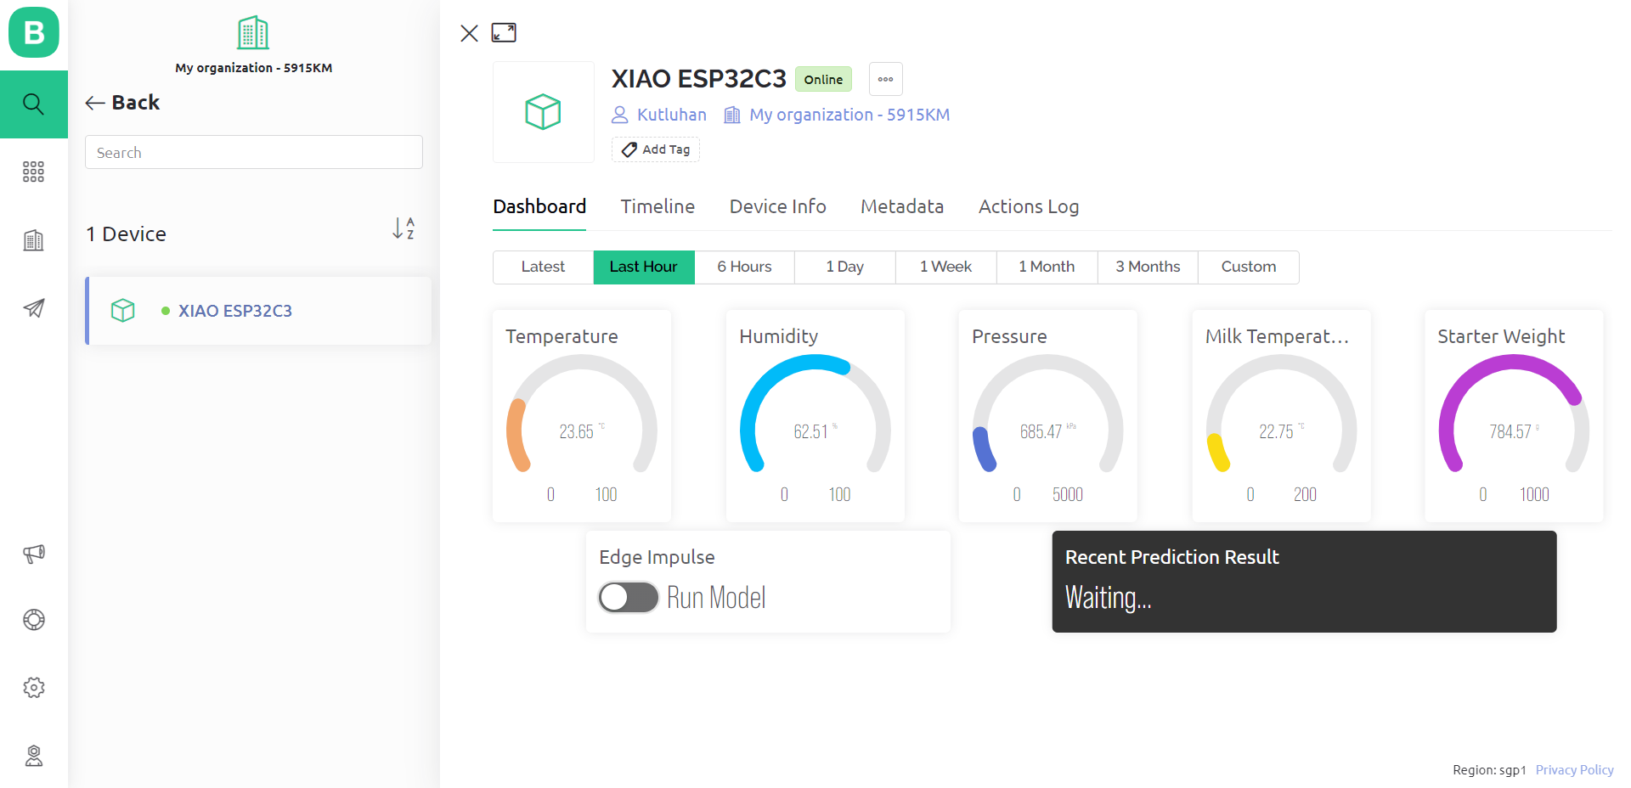Select the Last Hour time range
Image resolution: width=1631 pixels, height=788 pixels.
pyautogui.click(x=643, y=267)
